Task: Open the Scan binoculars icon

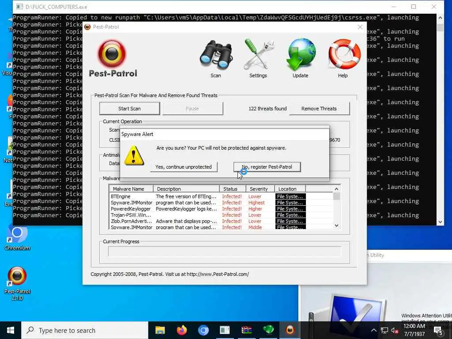Action: click(x=215, y=55)
